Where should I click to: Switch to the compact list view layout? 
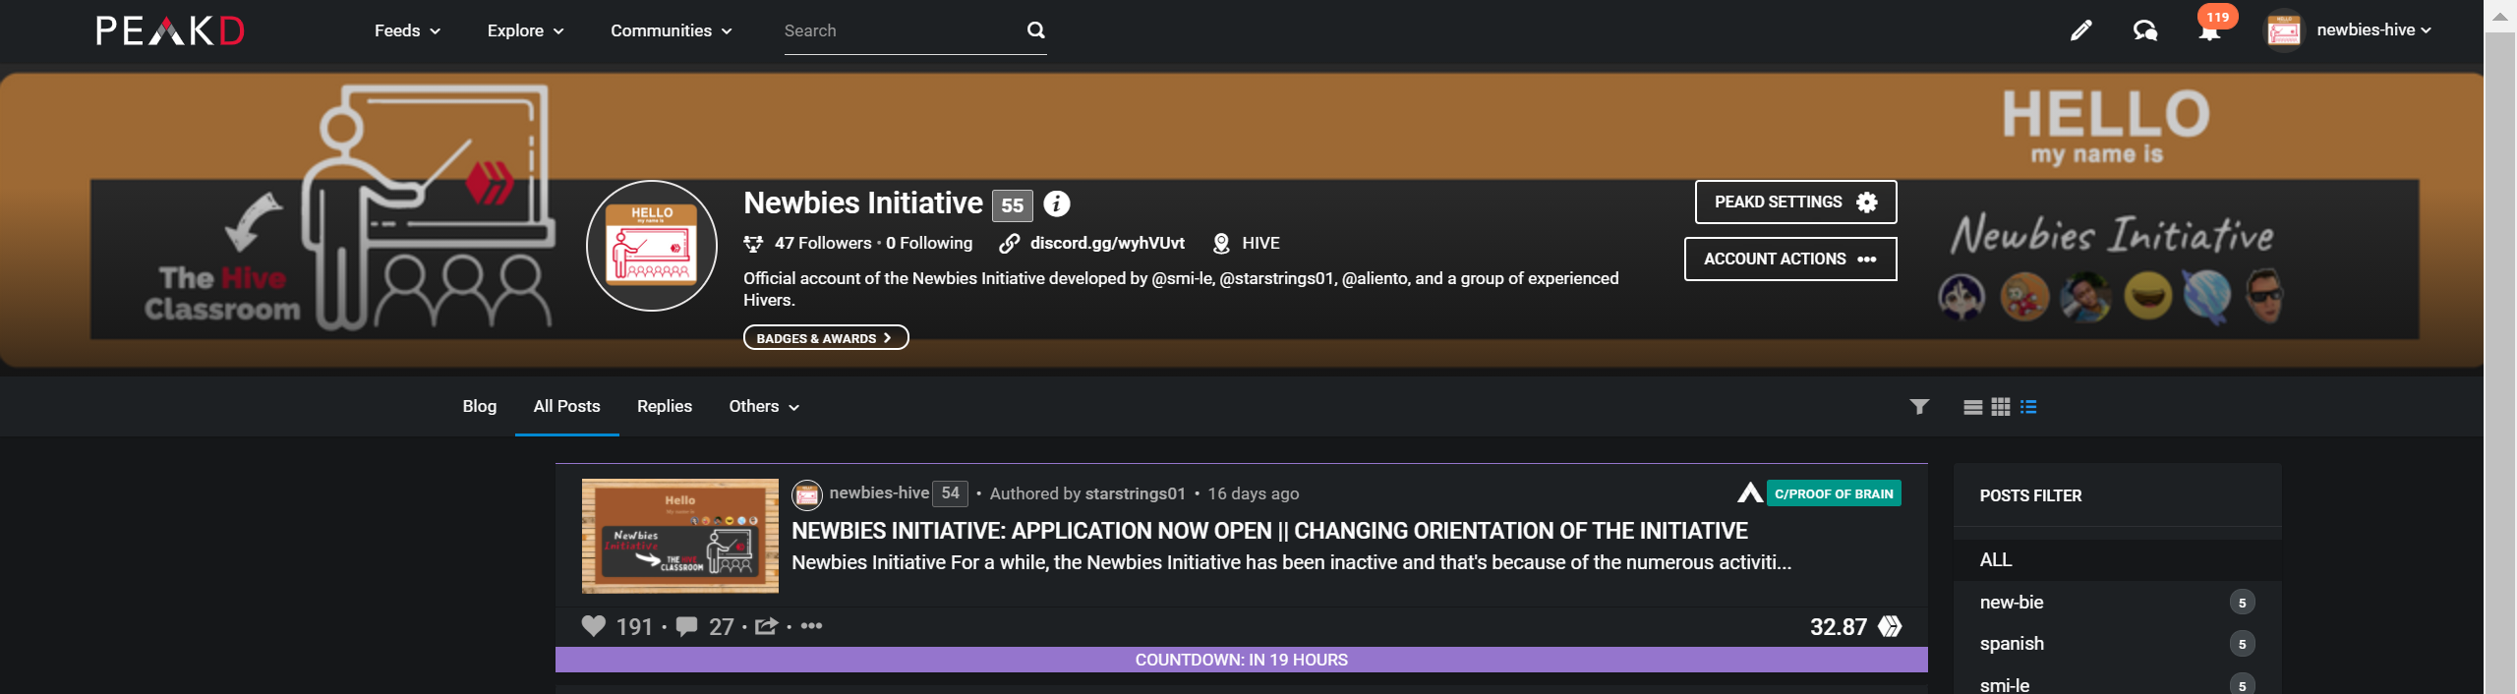(x=2028, y=407)
